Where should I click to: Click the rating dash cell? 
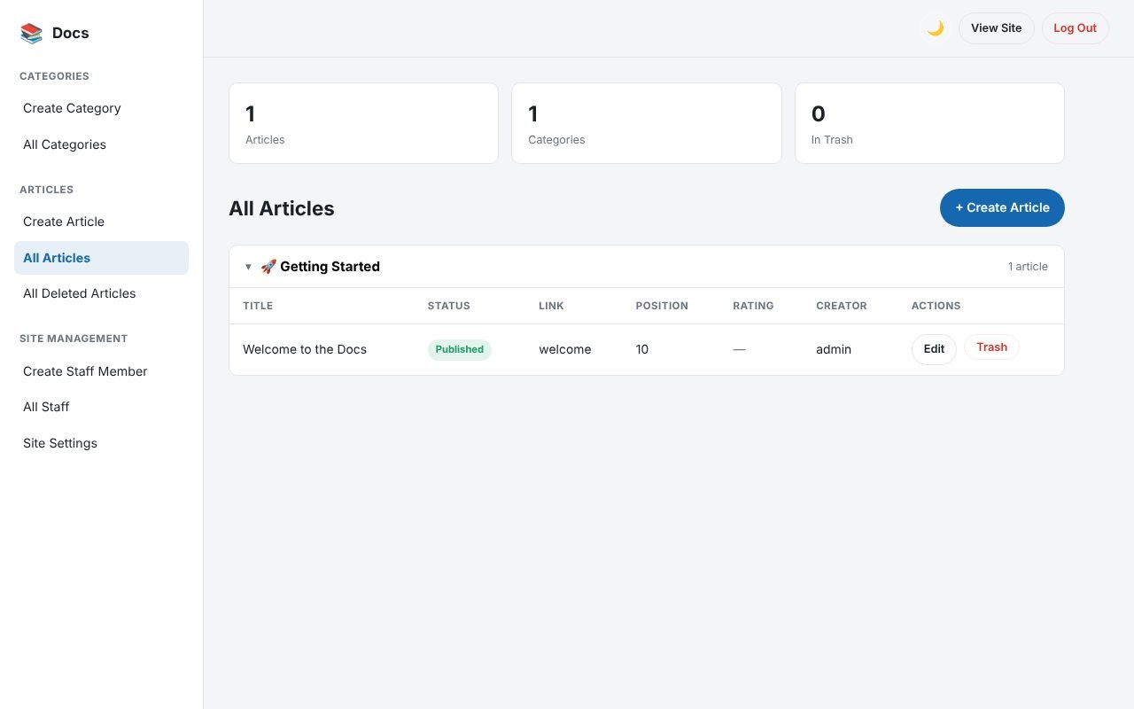tap(739, 349)
